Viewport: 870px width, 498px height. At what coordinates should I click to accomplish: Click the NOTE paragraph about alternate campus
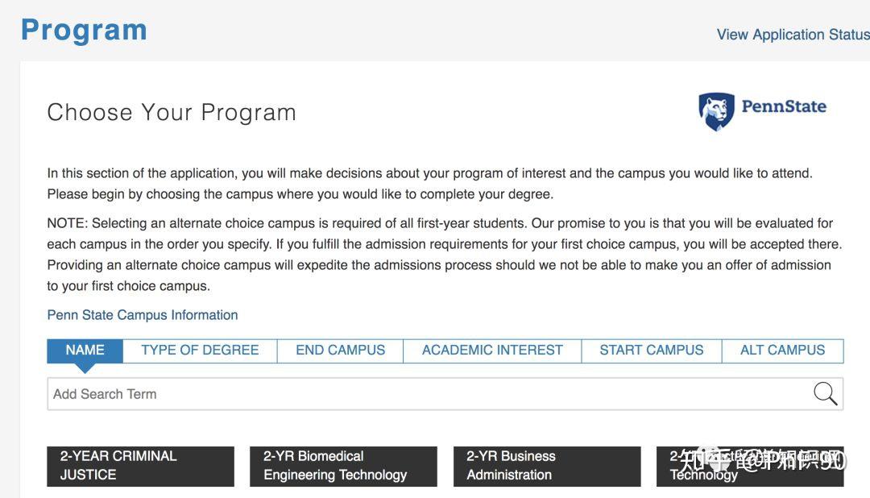443,254
